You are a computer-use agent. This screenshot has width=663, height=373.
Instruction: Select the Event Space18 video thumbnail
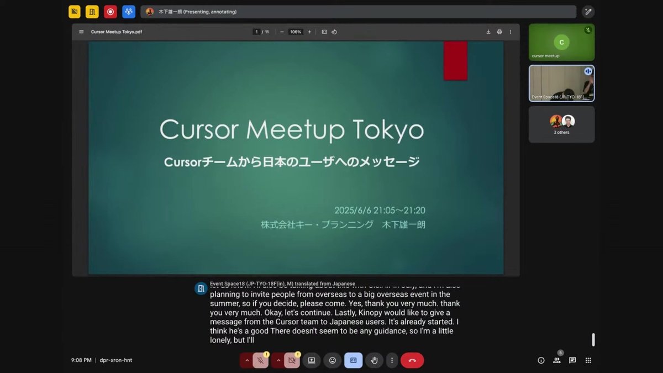(561, 84)
